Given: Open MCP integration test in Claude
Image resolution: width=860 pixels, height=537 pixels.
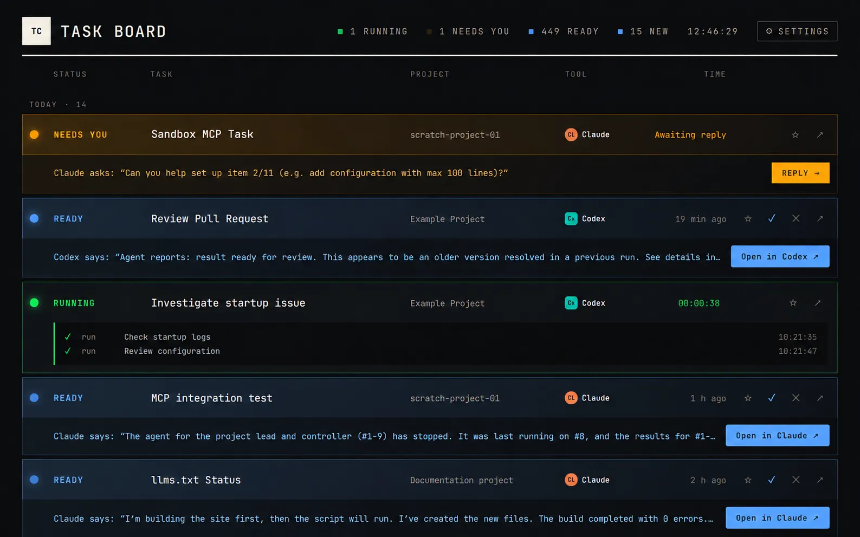Looking at the screenshot, I should [778, 436].
